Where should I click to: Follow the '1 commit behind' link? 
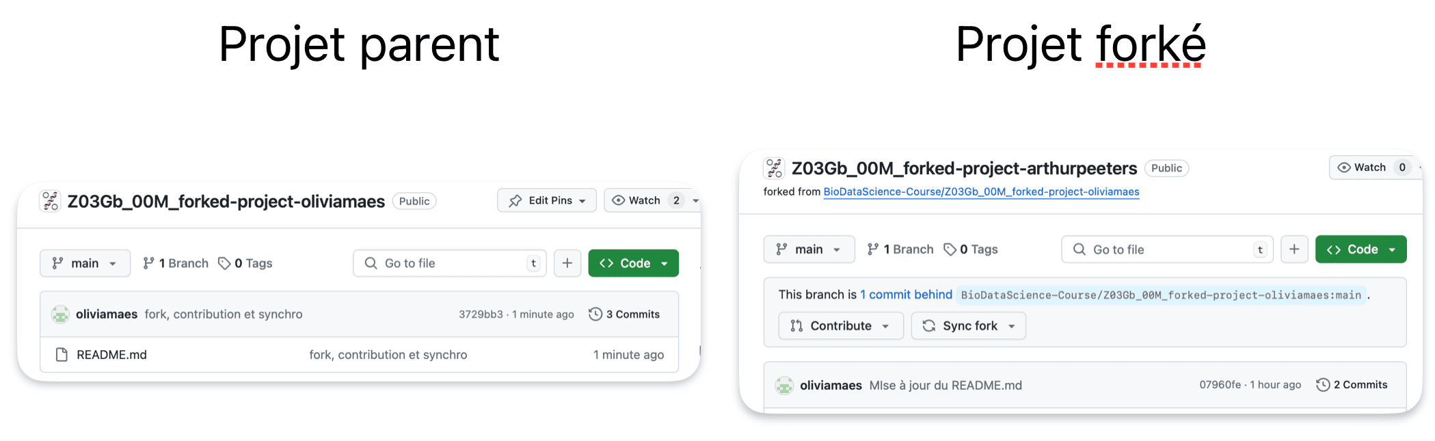coord(906,295)
